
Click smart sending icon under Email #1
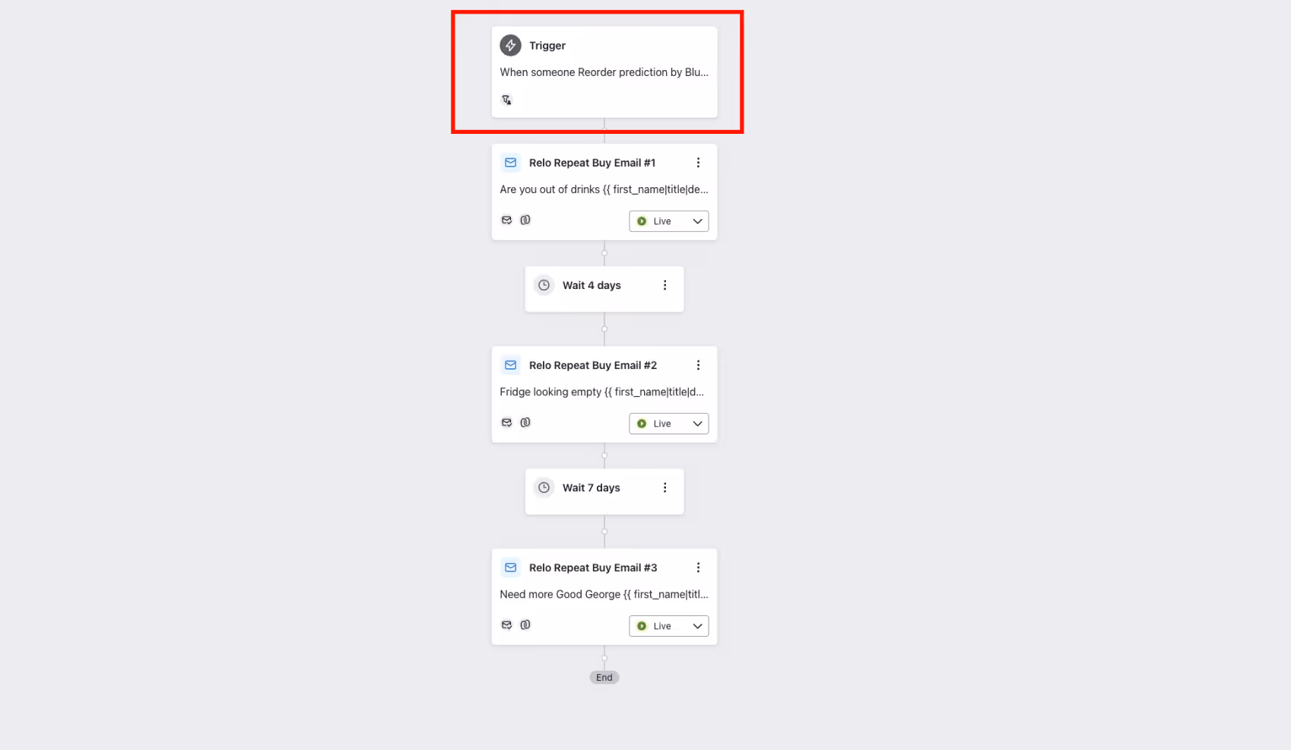click(506, 220)
